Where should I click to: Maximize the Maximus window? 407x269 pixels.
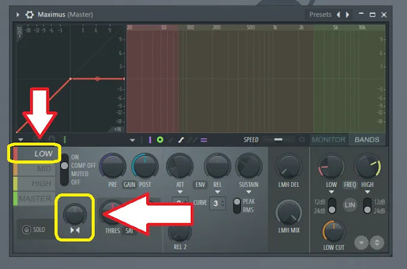[373, 15]
